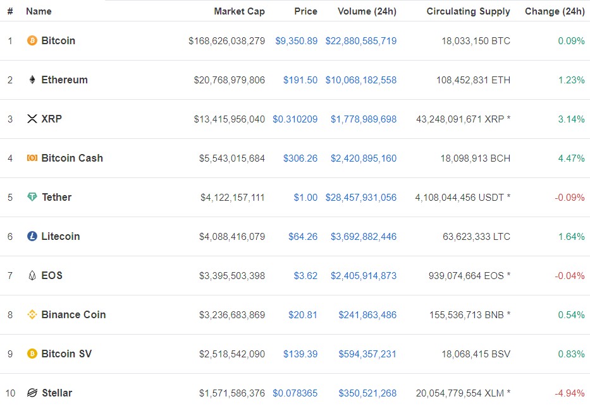The width and height of the screenshot is (590, 411).
Task: Click the Bitcoin SV logo icon
Action: tap(32, 354)
